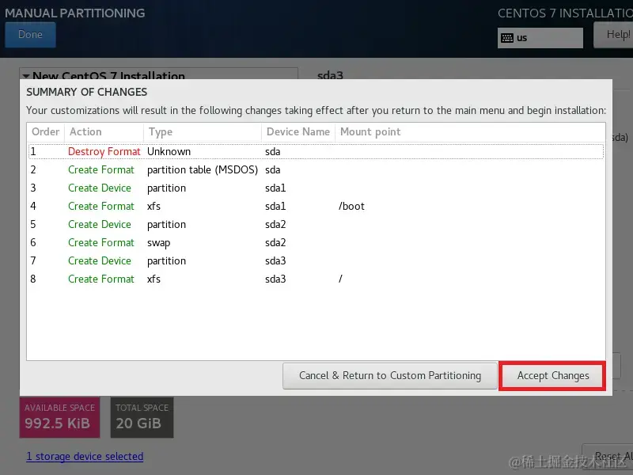Viewport: 633px width, 475px height.
Task: Sort by the Order column header
Action: click(x=46, y=131)
